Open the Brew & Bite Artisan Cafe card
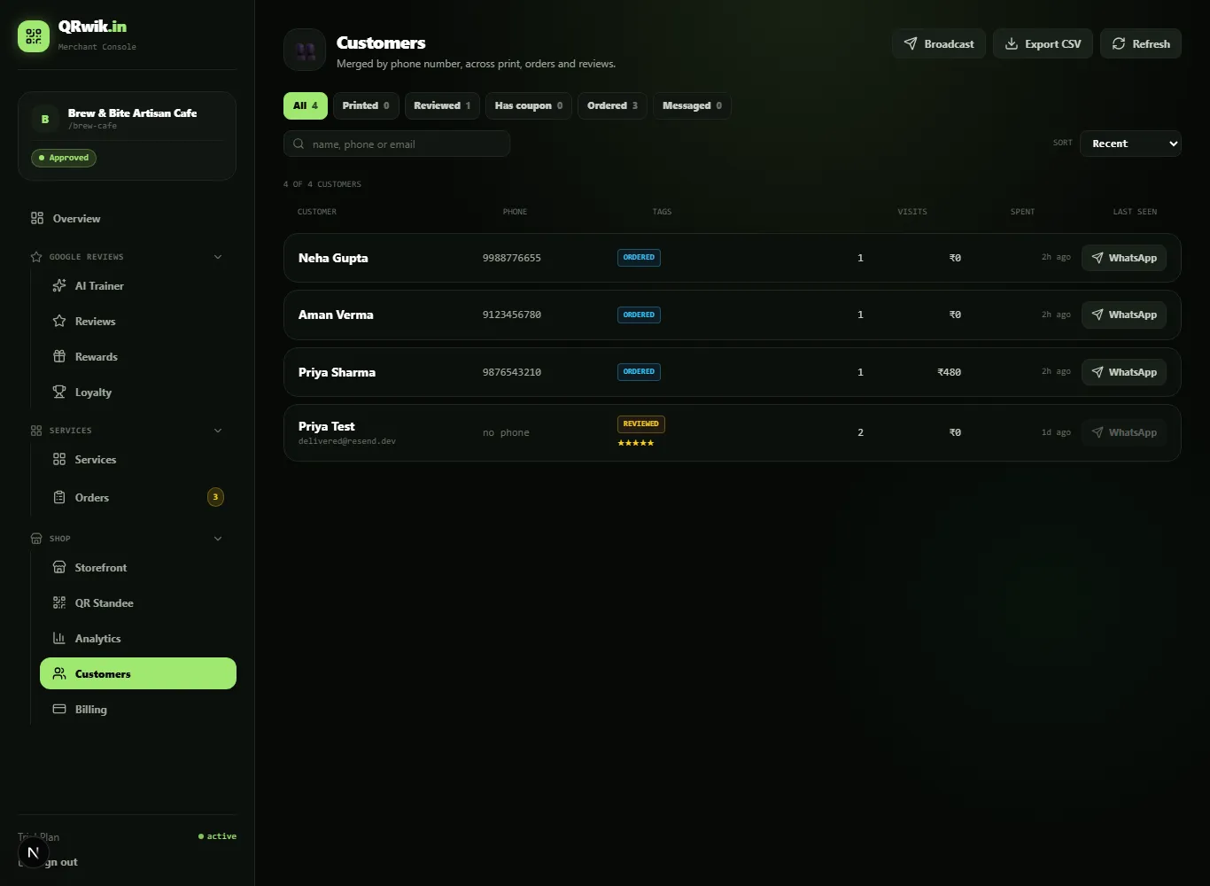This screenshot has height=886, width=1210. (127, 136)
